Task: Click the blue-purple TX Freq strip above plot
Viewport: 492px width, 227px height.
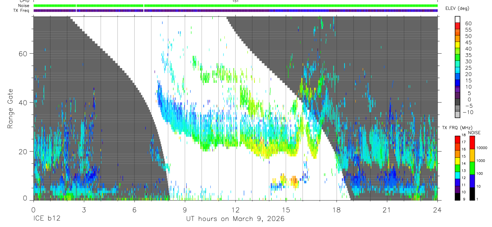Action: click(x=236, y=10)
